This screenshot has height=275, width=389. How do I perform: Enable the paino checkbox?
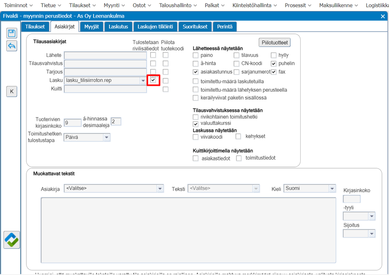click(195, 55)
